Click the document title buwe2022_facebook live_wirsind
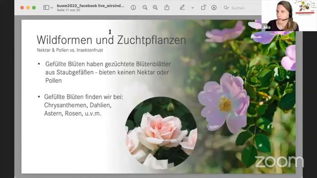 pos(90,5)
